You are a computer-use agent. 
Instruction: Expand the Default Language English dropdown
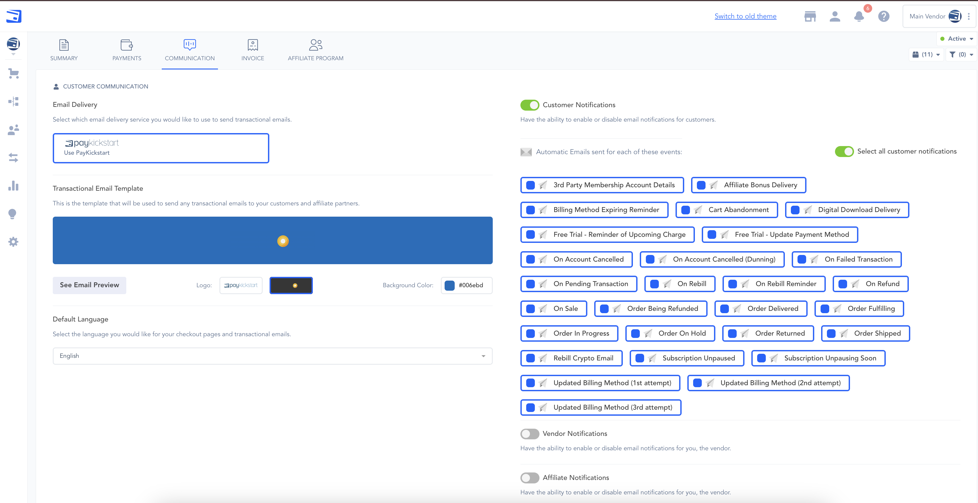point(272,356)
